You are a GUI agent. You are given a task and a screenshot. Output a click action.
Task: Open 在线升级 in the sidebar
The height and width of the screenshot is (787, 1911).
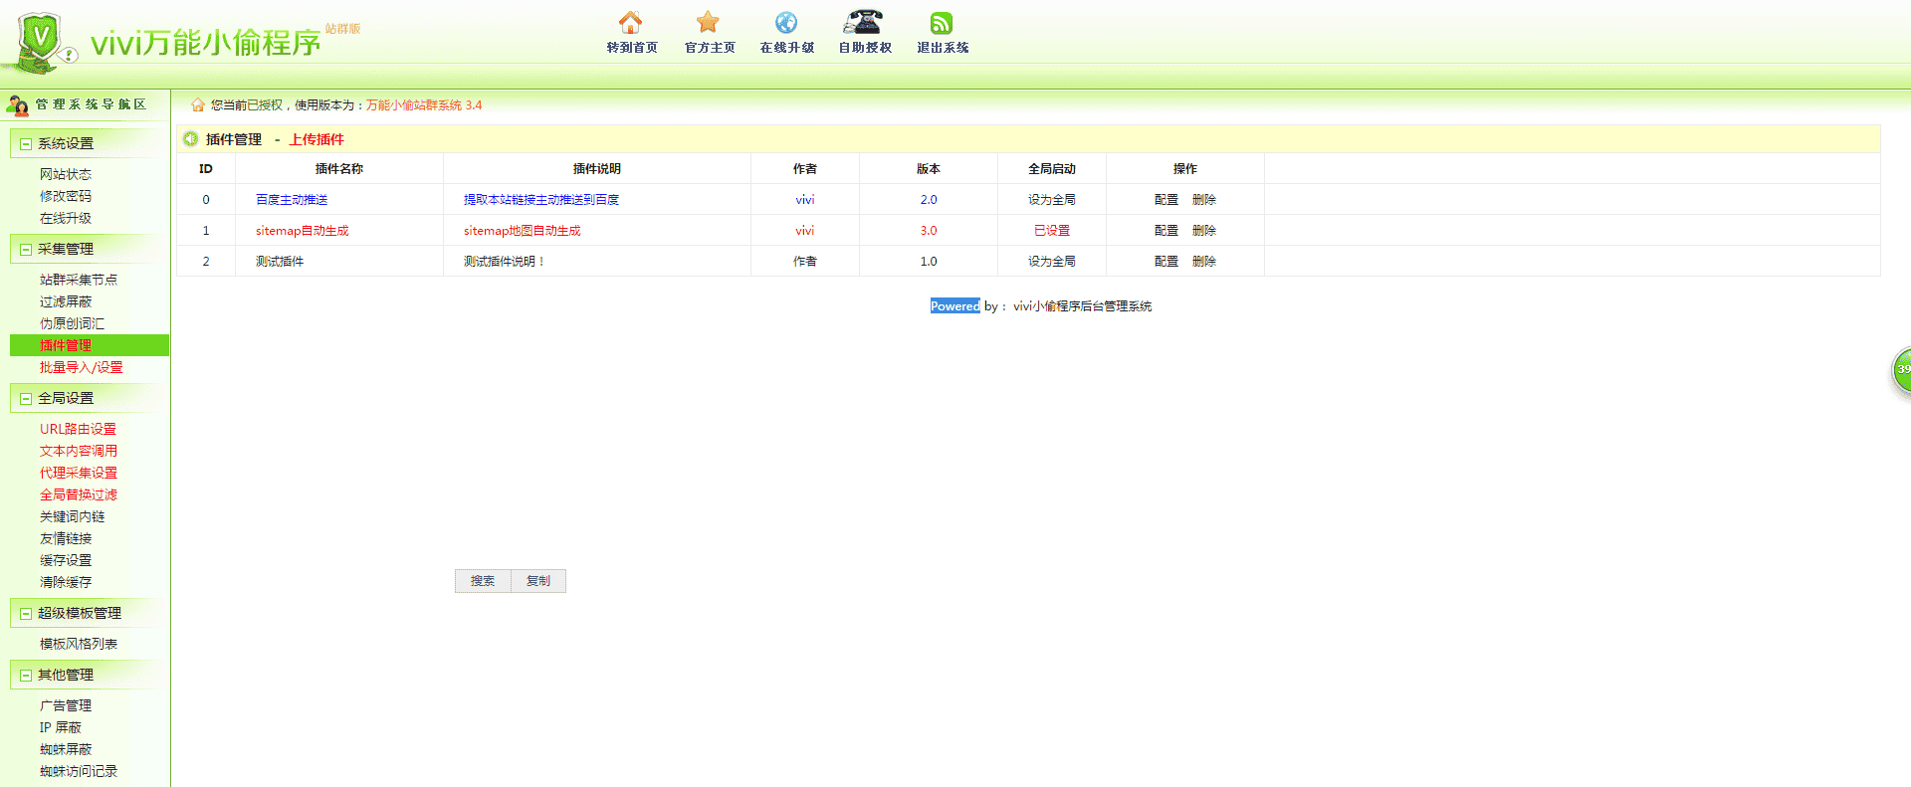66,218
